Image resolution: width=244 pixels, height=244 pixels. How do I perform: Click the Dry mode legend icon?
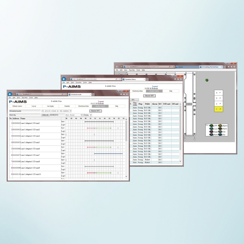220,134
